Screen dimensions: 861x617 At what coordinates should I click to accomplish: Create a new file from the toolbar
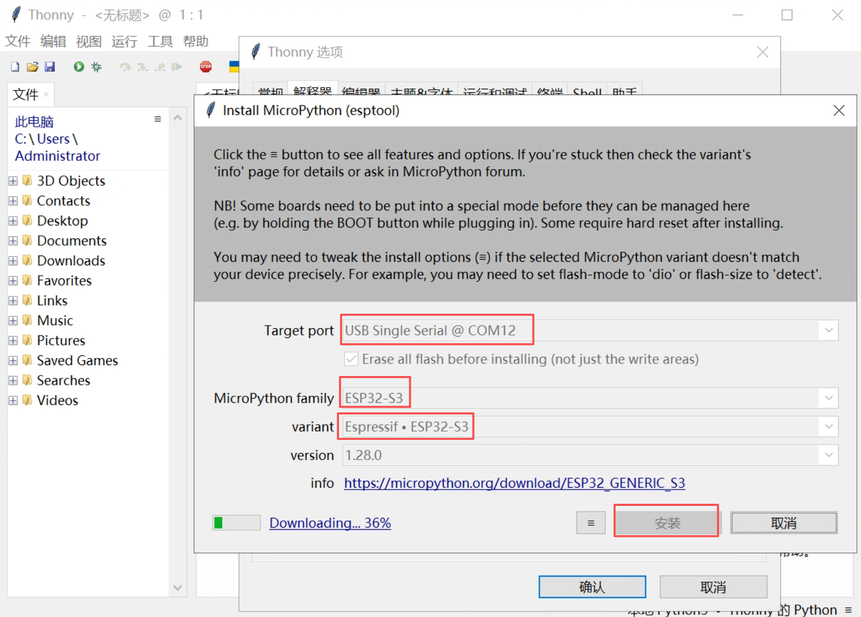pos(15,66)
